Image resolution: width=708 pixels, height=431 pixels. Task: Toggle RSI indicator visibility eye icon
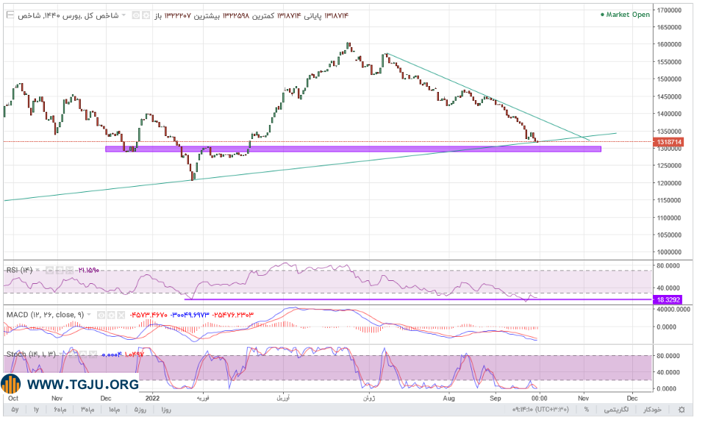click(x=50, y=270)
